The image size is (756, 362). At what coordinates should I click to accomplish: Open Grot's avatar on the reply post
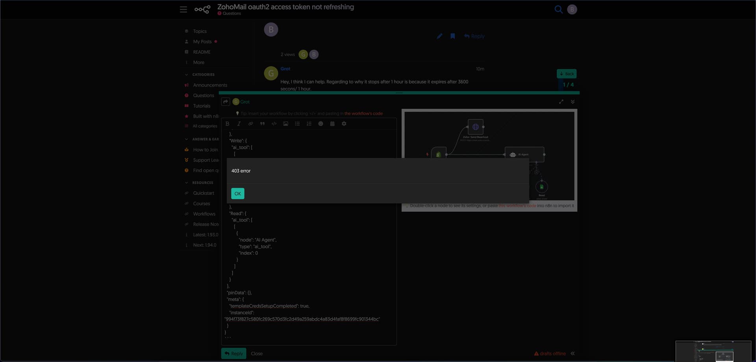pos(271,73)
